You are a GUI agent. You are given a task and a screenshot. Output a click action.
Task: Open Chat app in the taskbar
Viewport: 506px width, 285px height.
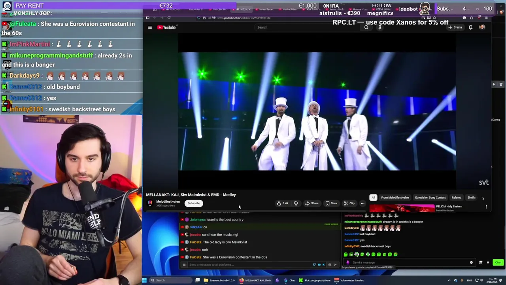pos(290,280)
